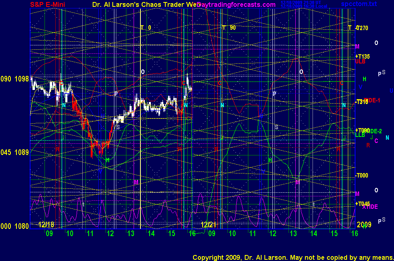The image size is (394, 261).
Task: Click the "12/18" date label
Action: tap(46, 224)
